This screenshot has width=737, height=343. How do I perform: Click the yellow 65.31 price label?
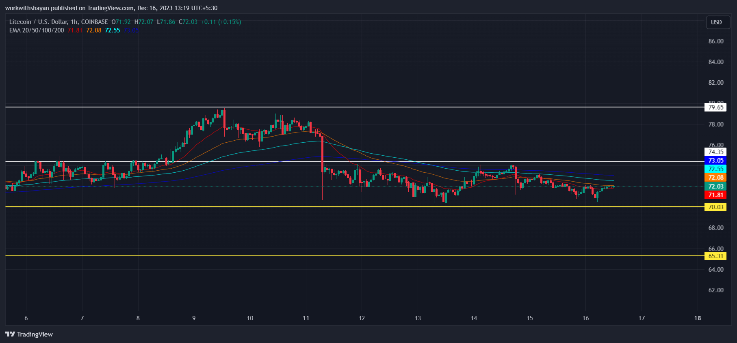715,256
